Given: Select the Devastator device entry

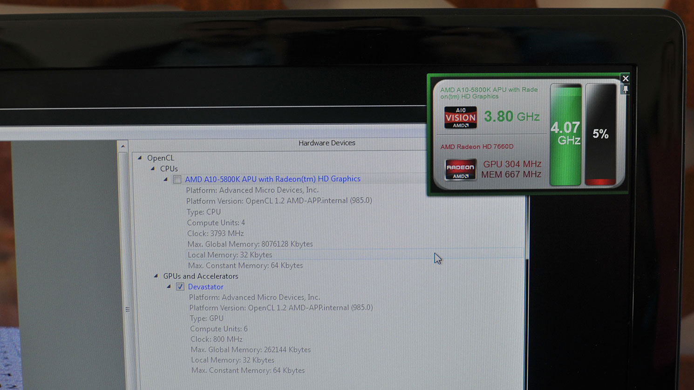Looking at the screenshot, I should [x=205, y=287].
